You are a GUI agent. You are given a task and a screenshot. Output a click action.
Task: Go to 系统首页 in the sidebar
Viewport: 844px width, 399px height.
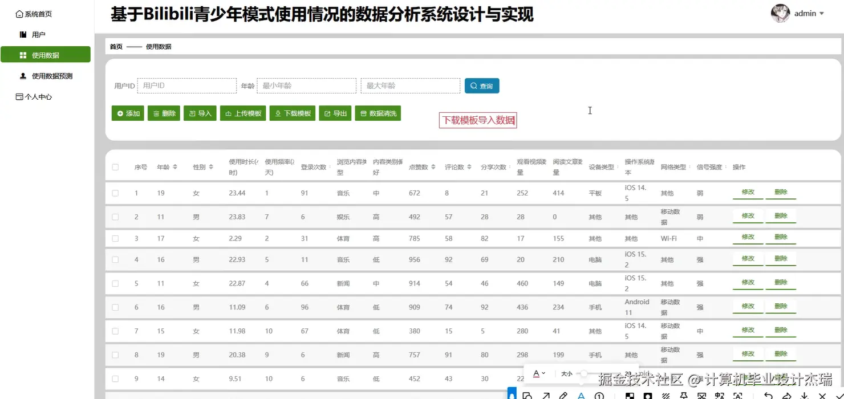(x=34, y=14)
